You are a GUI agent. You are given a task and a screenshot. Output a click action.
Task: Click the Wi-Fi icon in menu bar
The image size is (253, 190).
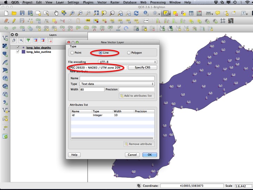coord(247,2)
